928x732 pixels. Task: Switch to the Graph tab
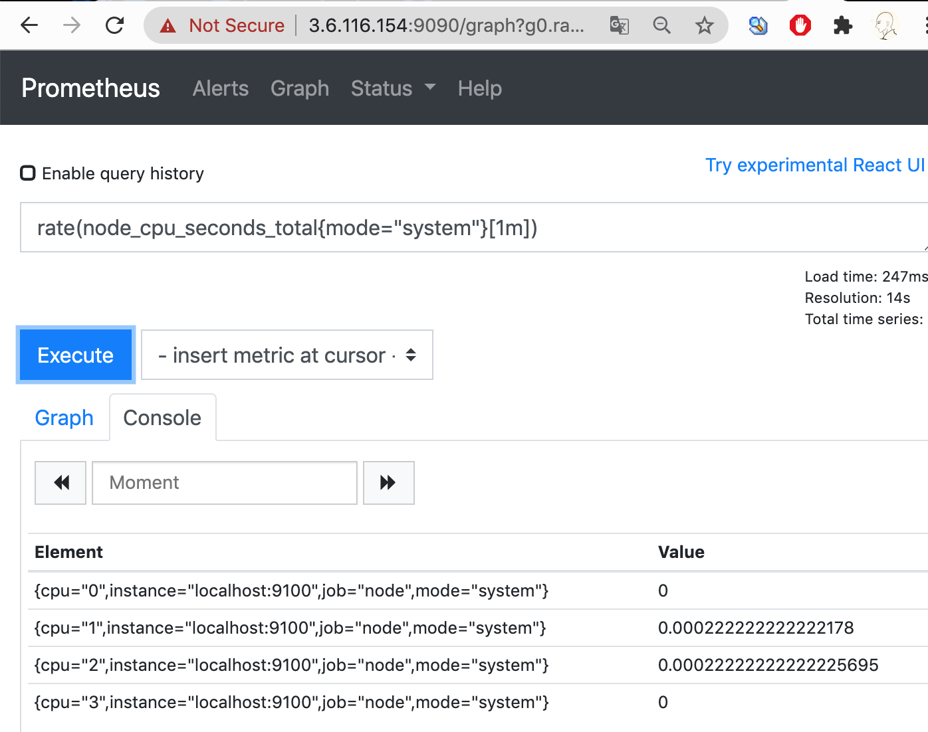(64, 417)
